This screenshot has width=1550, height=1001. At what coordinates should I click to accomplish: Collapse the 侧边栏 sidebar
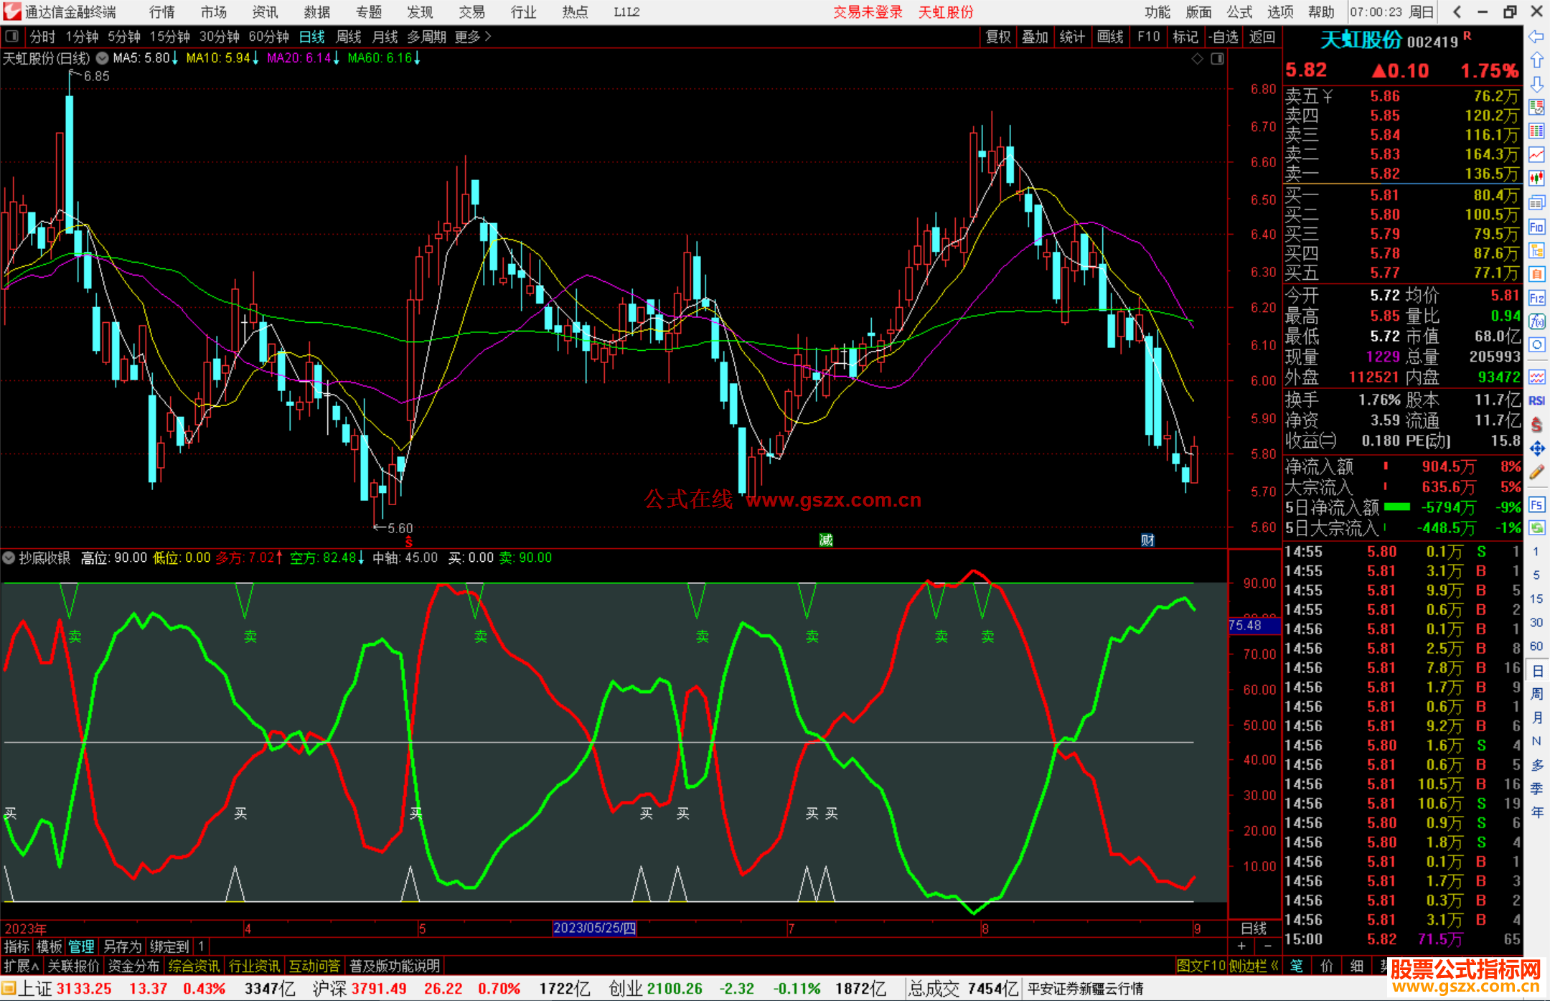(1254, 966)
